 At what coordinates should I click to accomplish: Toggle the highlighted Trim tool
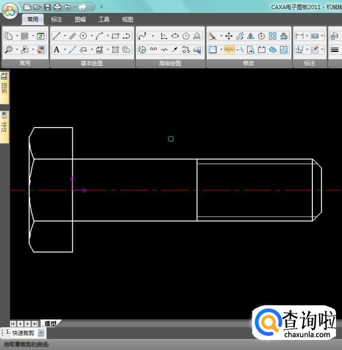coord(229,50)
